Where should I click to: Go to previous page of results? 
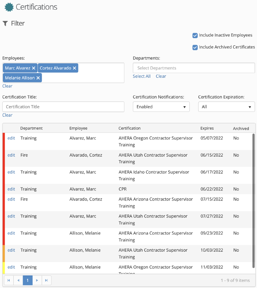pyautogui.click(x=18, y=280)
